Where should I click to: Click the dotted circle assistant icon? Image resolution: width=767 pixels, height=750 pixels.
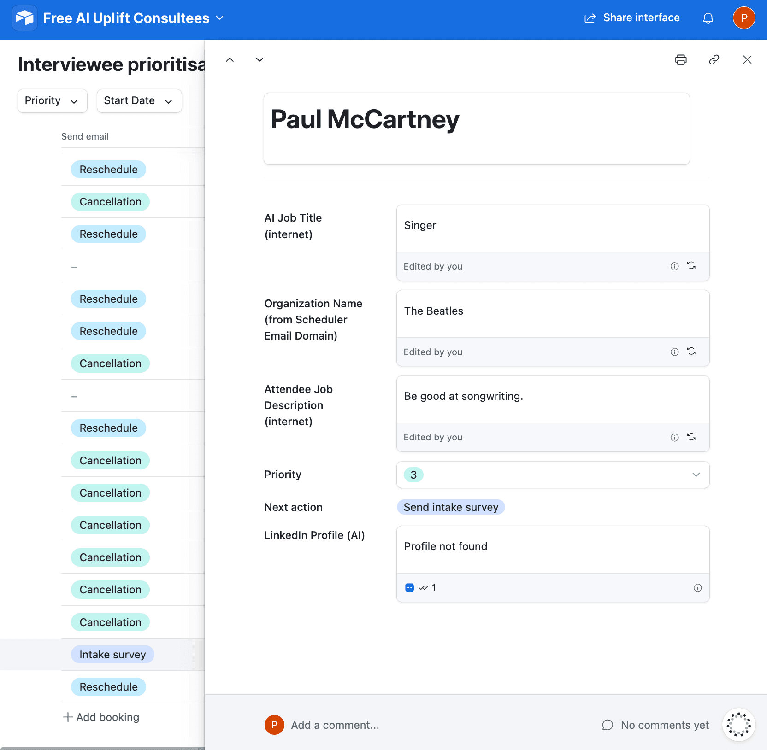[738, 724]
